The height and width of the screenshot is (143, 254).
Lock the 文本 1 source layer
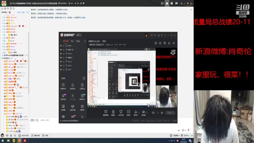[64, 70]
